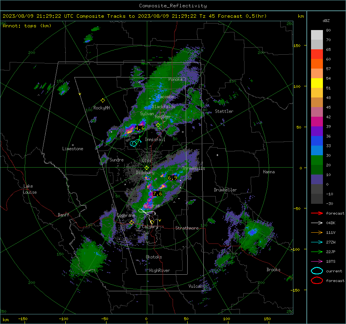
Task: Click the Hanna town label
Action: coord(269,172)
